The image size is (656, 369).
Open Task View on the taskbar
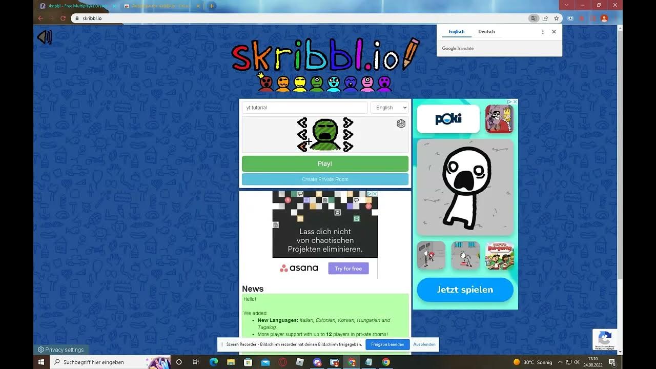coord(195,362)
